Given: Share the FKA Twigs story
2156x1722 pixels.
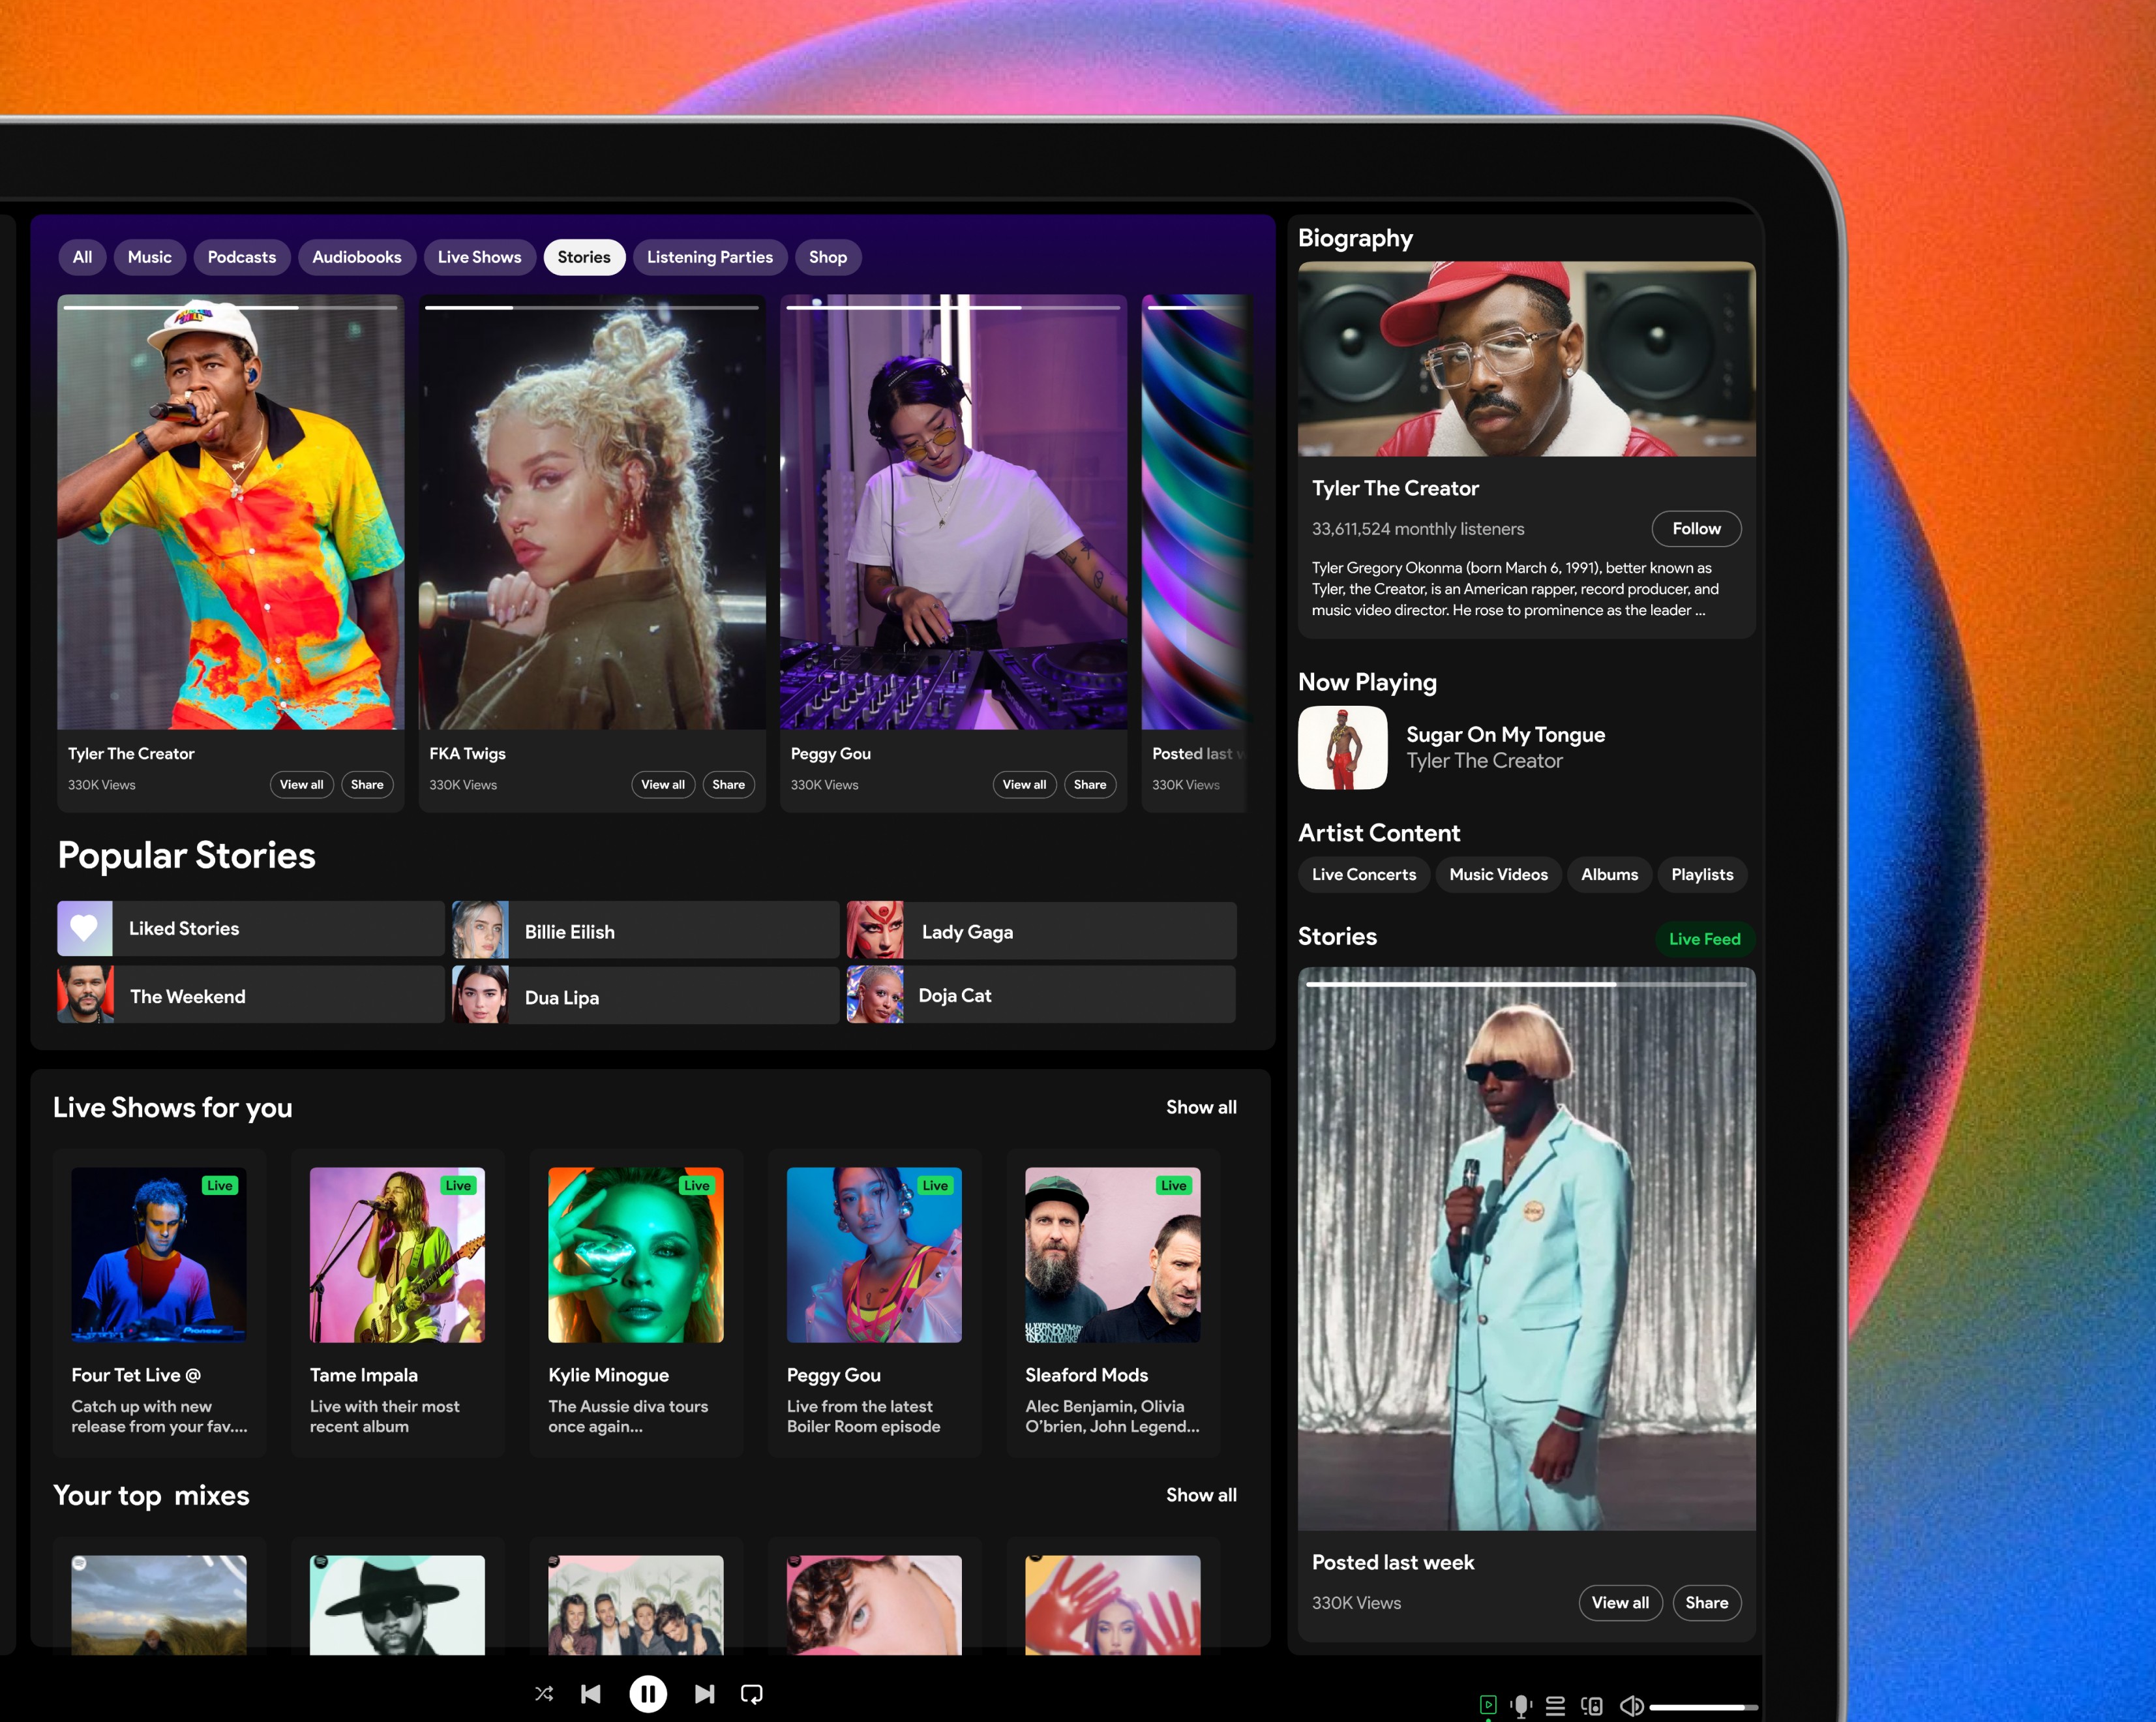Looking at the screenshot, I should [x=728, y=784].
